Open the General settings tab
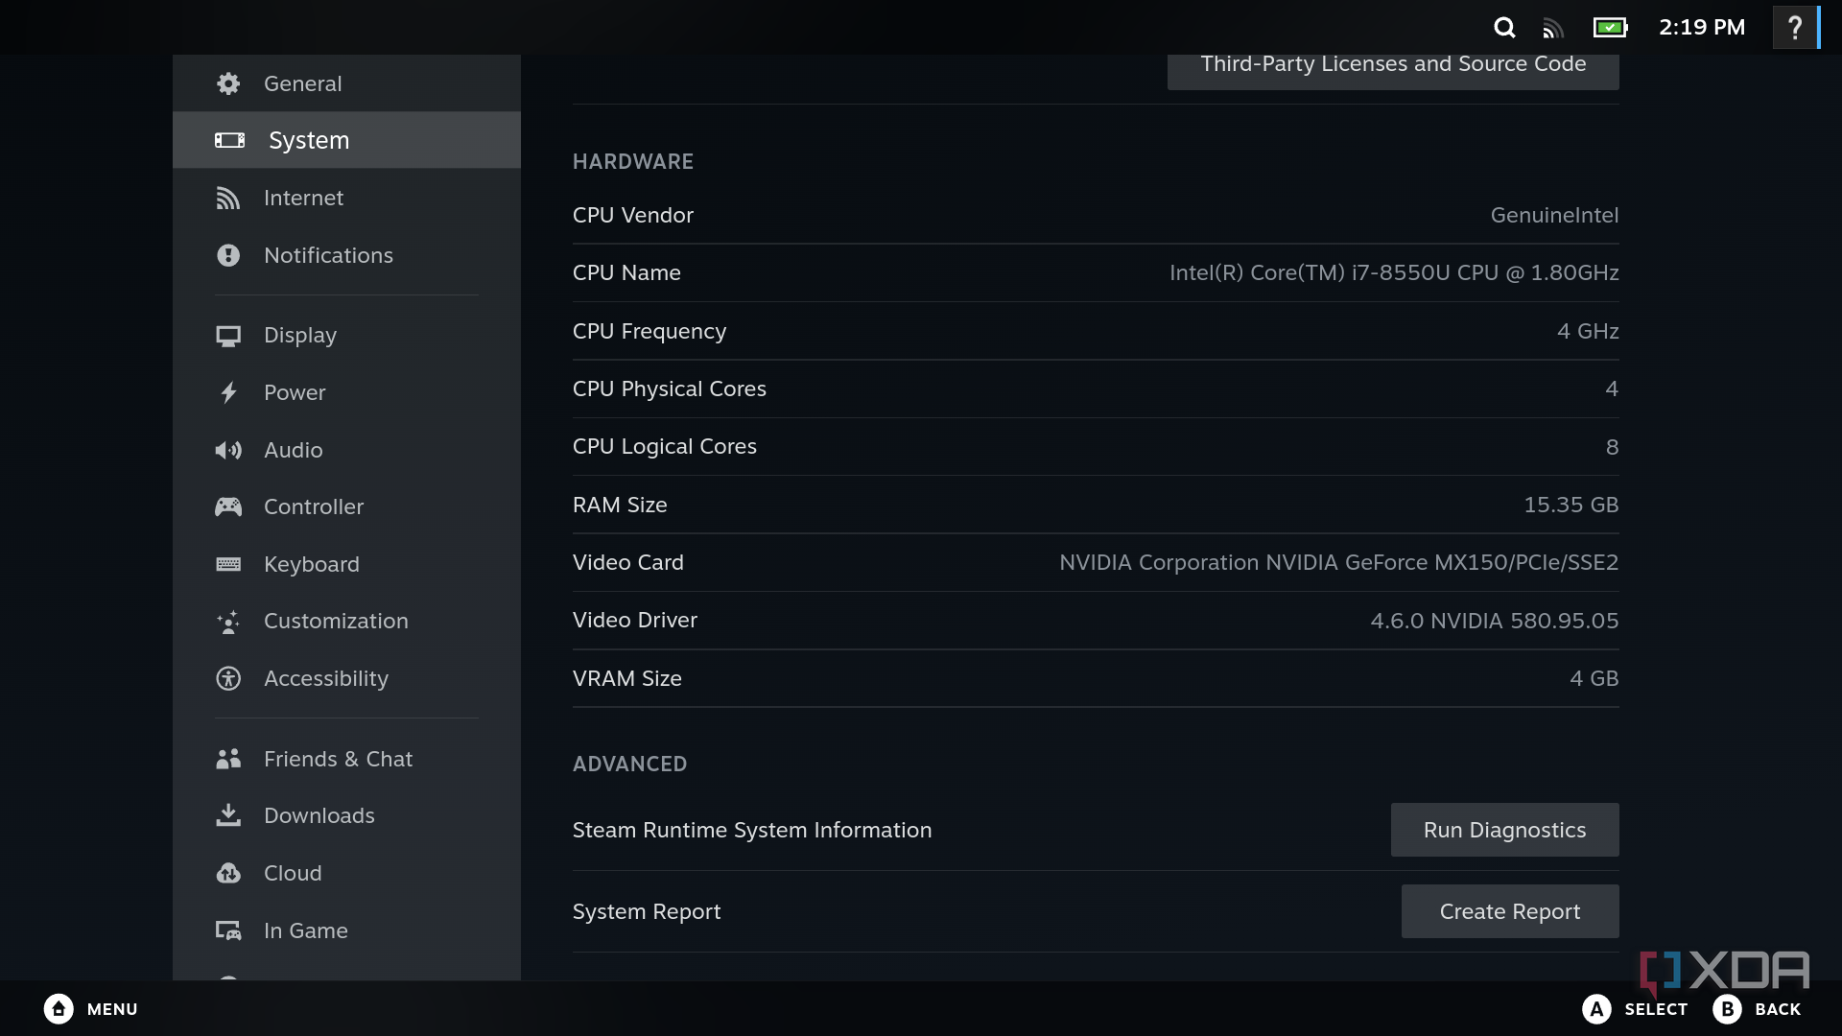1842x1036 pixels. [346, 83]
